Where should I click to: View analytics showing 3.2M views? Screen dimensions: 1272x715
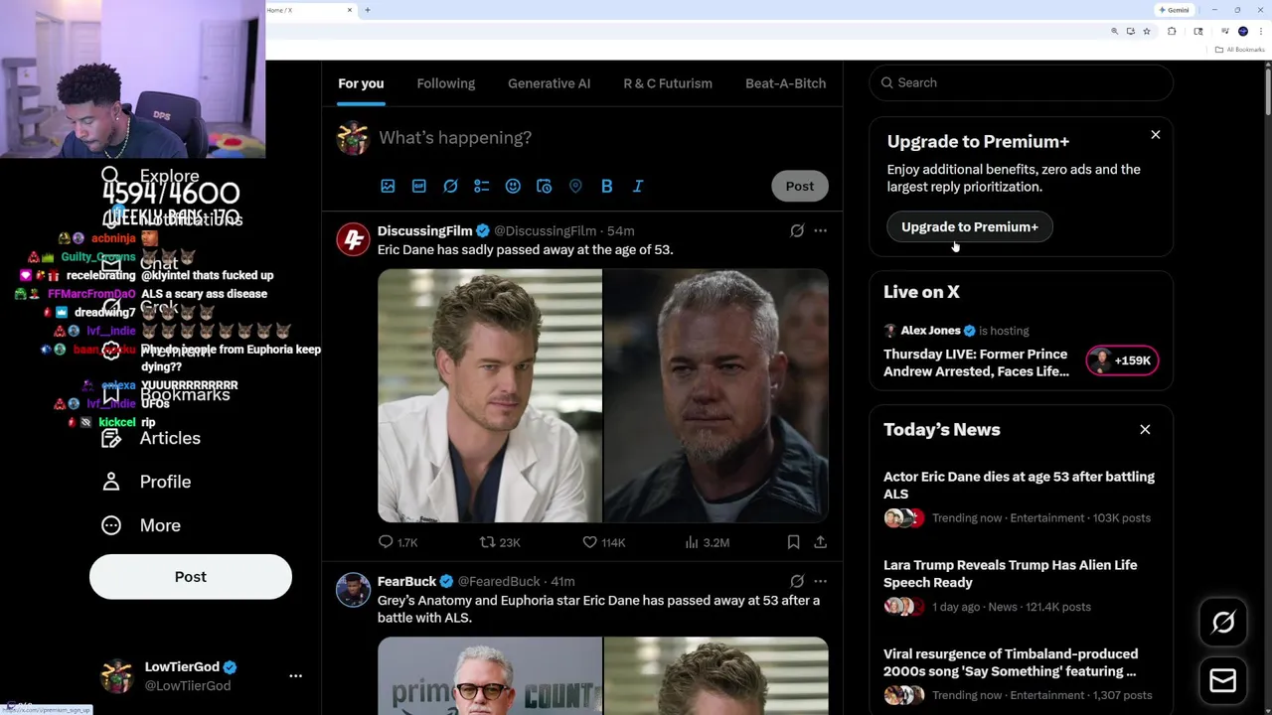pyautogui.click(x=708, y=542)
